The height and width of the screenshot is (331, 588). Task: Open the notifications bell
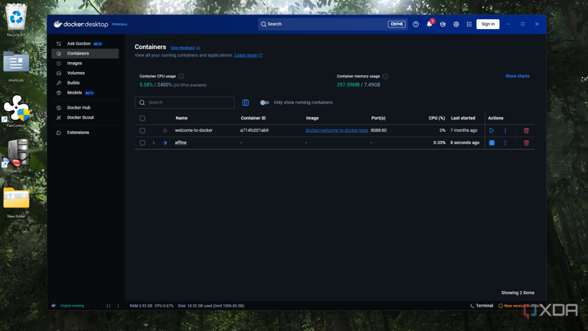pyautogui.click(x=430, y=24)
